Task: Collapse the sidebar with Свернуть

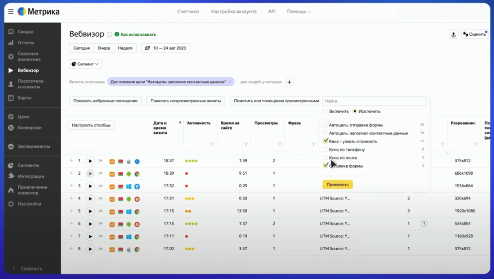Action: 27,269
